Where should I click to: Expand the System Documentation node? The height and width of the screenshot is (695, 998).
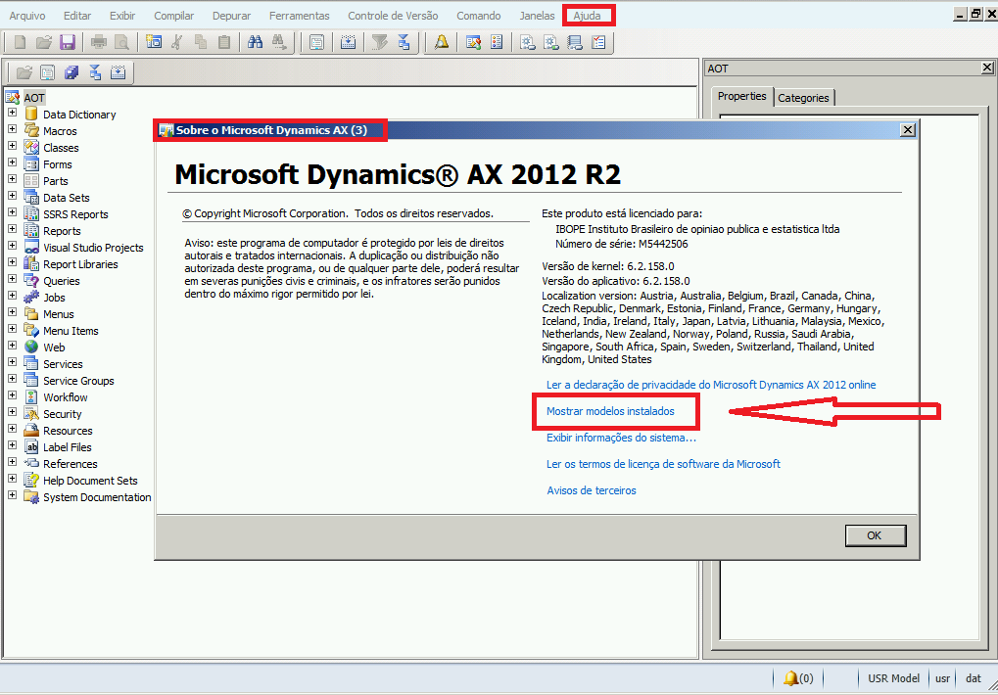coord(12,494)
